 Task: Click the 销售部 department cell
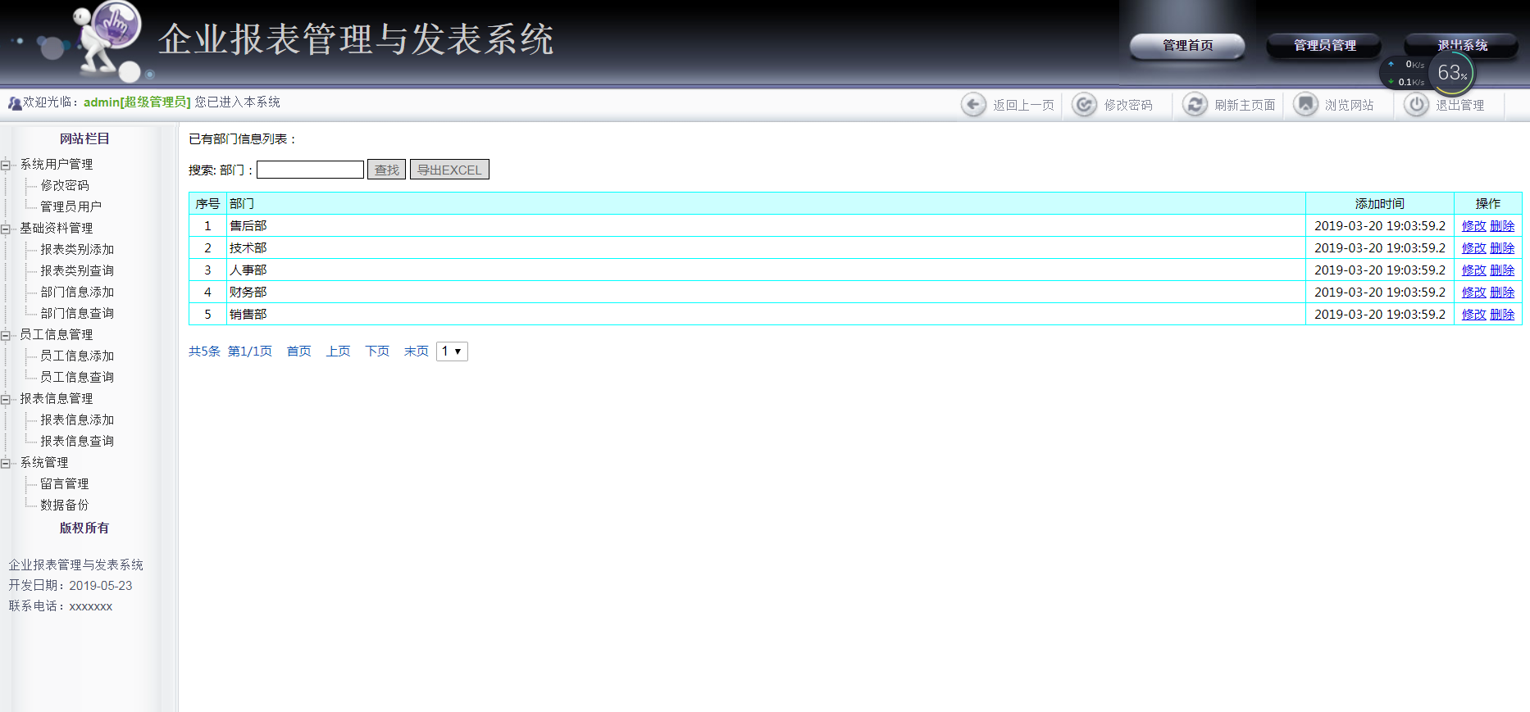pyautogui.click(x=766, y=315)
